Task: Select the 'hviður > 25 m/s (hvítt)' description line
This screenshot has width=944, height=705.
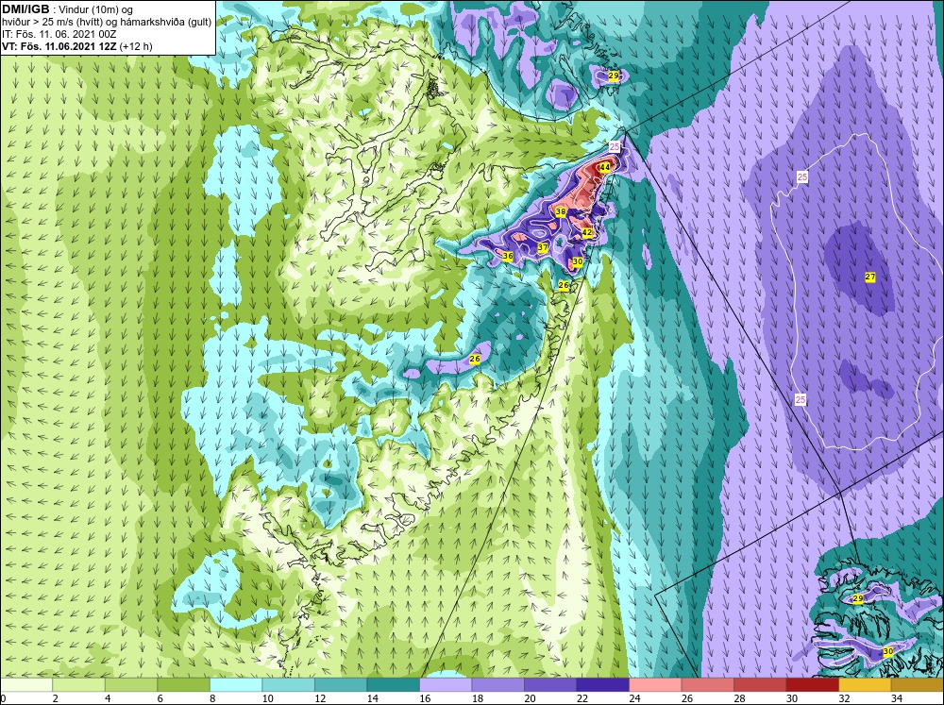Action: [107, 23]
